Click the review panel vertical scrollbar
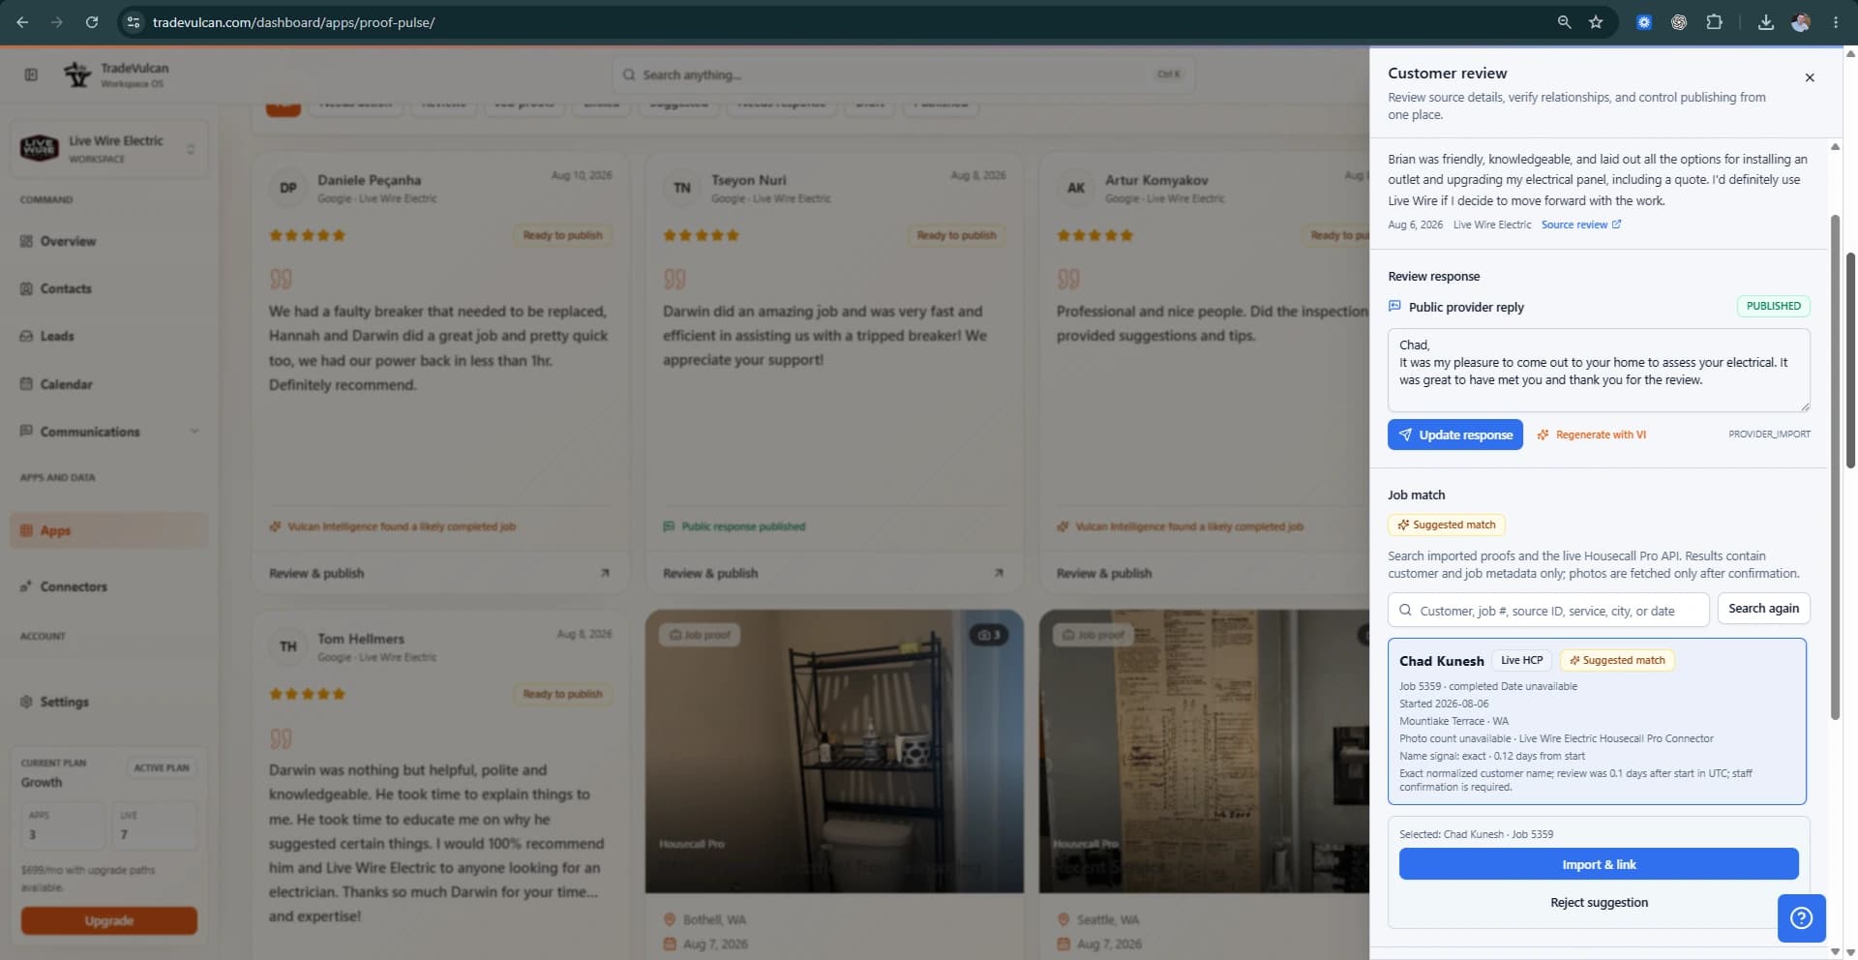Image resolution: width=1858 pixels, height=960 pixels. pos(1835,467)
